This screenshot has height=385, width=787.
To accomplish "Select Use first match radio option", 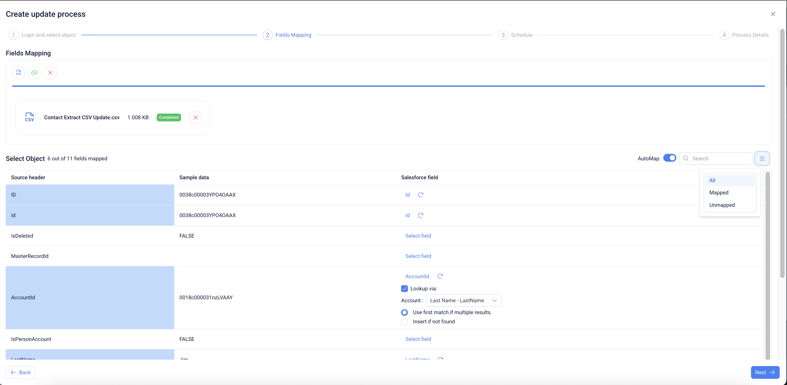I will [x=404, y=312].
